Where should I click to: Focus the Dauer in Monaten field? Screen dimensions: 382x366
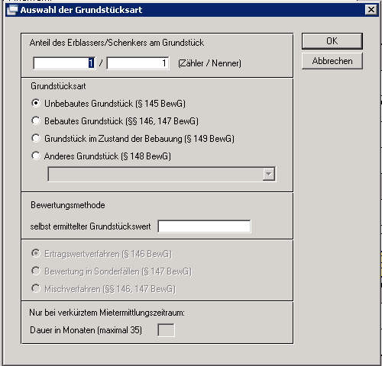166,330
